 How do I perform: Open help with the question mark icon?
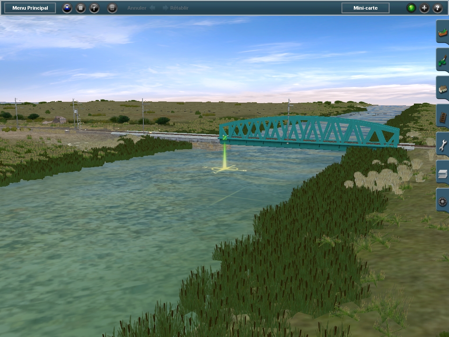click(x=438, y=8)
